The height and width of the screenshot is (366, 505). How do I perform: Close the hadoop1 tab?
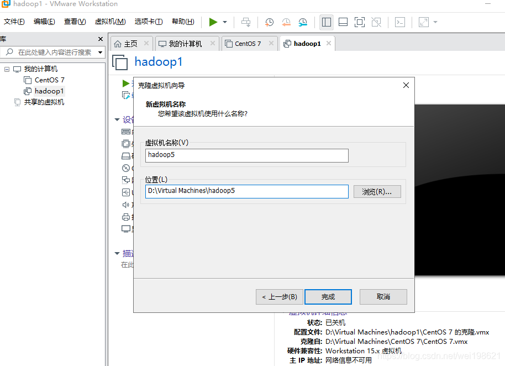pos(329,43)
